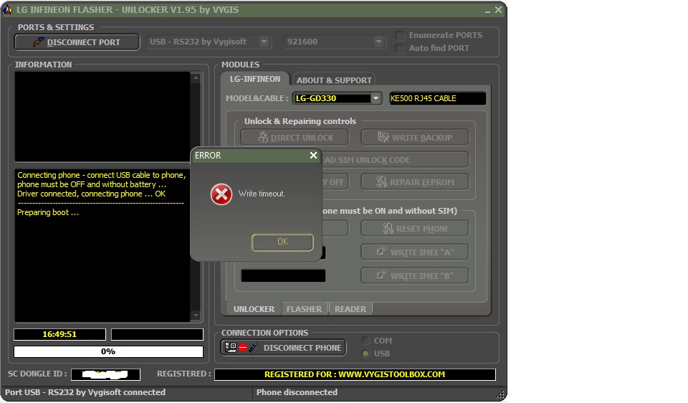
Task: Click OK in the ERROR dialog
Action: (282, 242)
